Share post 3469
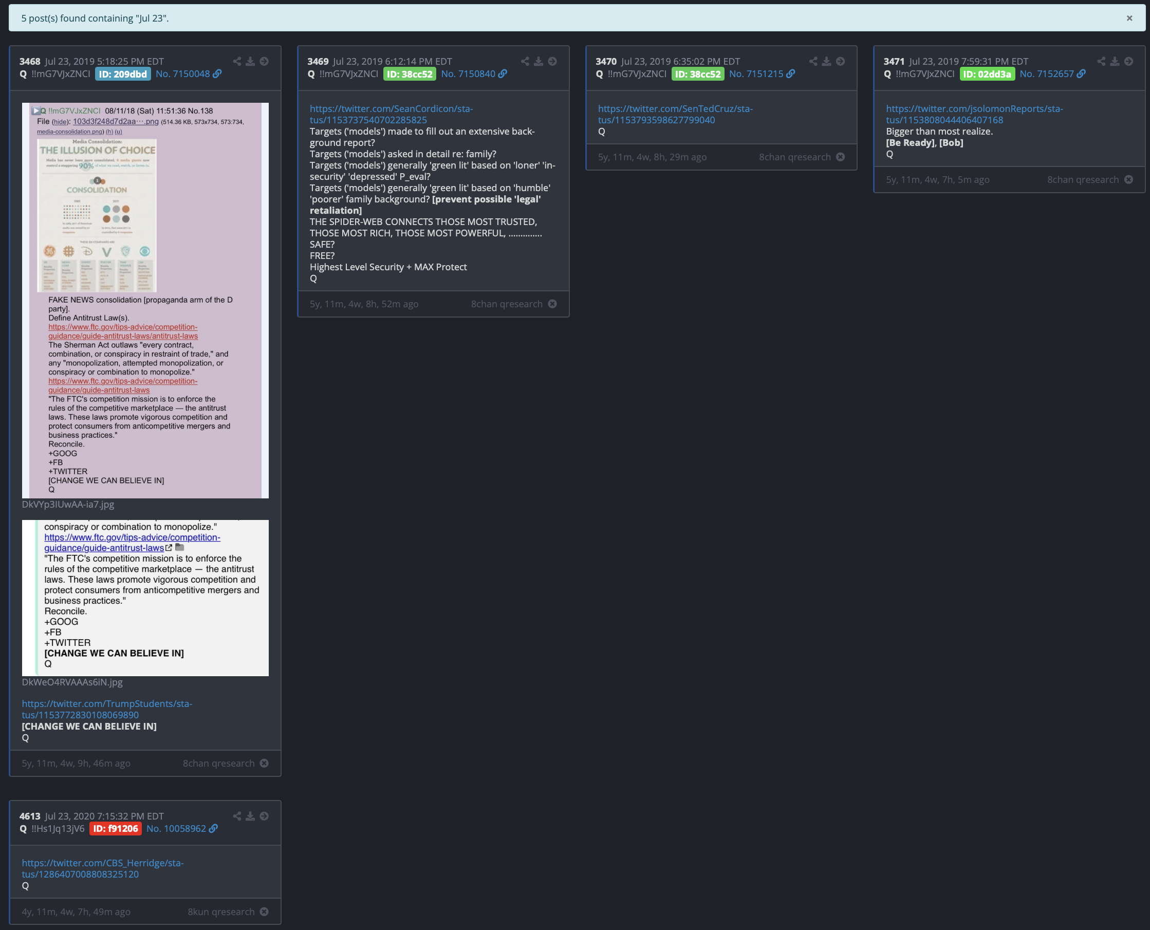Screen dimensions: 1150x930 point(525,61)
